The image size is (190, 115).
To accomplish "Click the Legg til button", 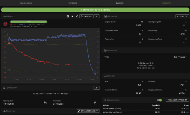I will 182,16.
